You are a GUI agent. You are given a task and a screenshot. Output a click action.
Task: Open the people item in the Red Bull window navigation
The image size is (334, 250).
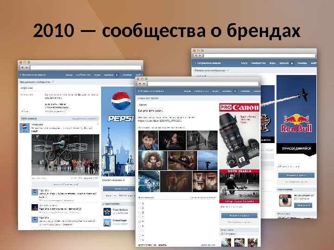244,63
